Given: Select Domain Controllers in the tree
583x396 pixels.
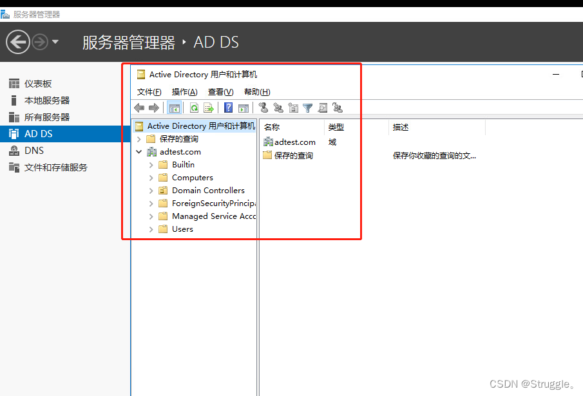Looking at the screenshot, I should (208, 191).
